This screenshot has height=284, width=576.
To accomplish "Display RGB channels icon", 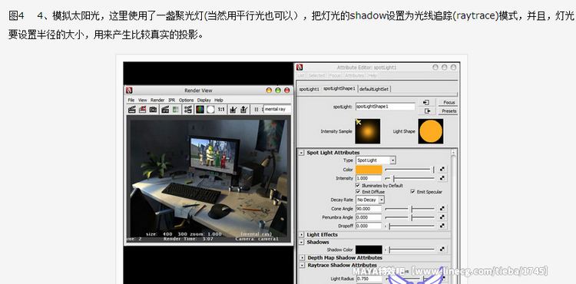I will pos(200,109).
